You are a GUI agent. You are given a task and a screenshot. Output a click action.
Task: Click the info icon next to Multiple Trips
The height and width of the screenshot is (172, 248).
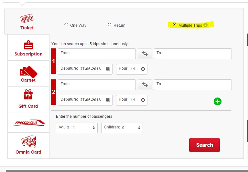(205, 25)
